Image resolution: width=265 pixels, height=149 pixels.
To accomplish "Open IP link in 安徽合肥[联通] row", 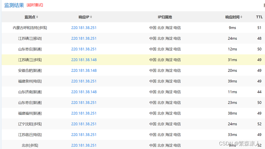I will coord(84,70).
